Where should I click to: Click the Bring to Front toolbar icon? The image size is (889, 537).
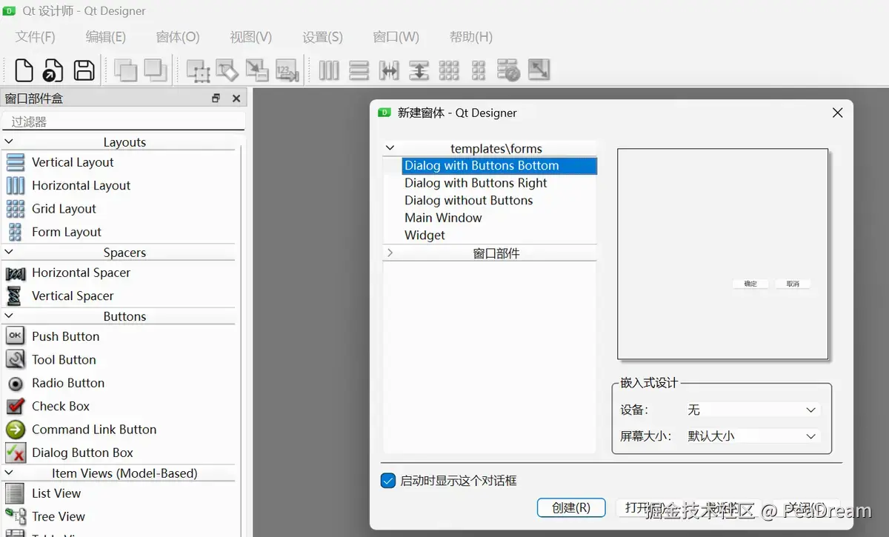pyautogui.click(x=156, y=70)
